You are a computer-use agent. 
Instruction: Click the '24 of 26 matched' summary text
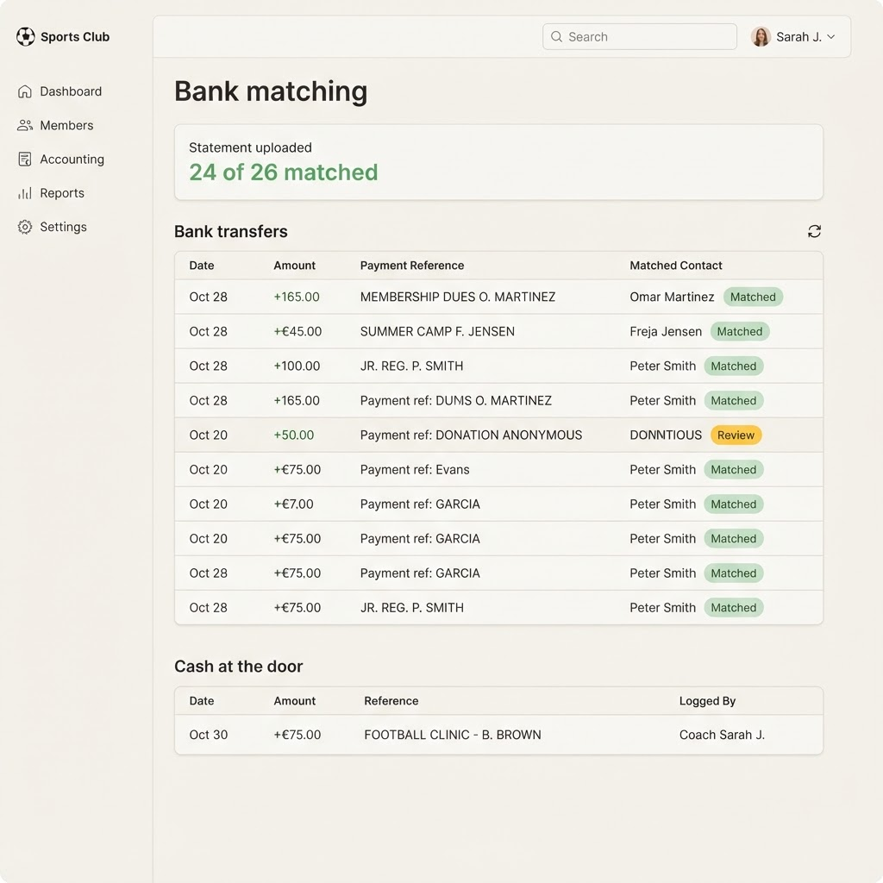tap(283, 172)
